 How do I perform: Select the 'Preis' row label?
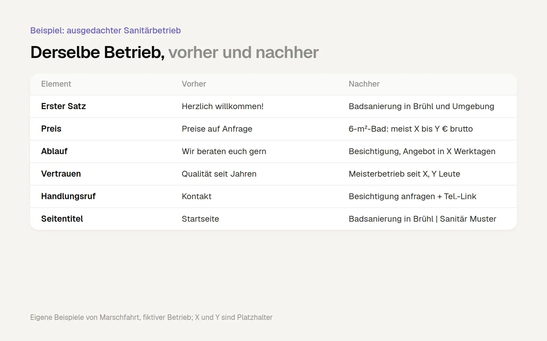point(51,129)
